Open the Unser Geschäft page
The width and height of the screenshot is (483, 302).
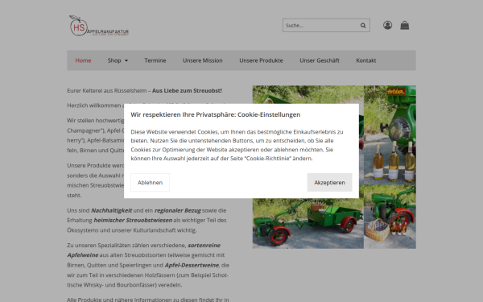[x=320, y=60]
